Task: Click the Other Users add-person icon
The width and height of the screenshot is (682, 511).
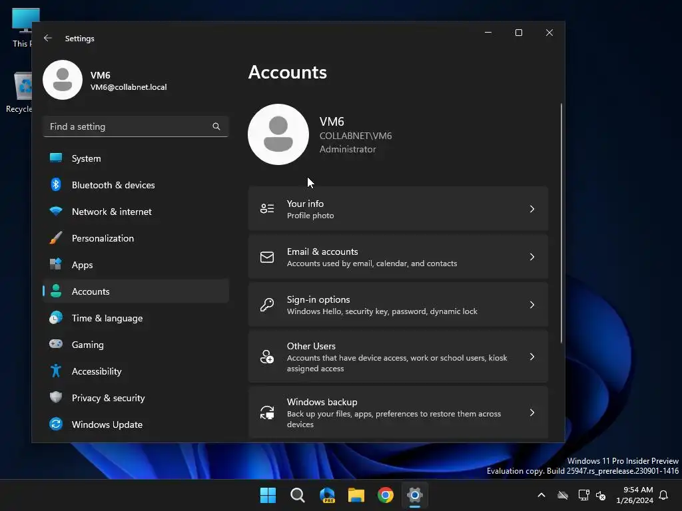Action: pyautogui.click(x=267, y=357)
